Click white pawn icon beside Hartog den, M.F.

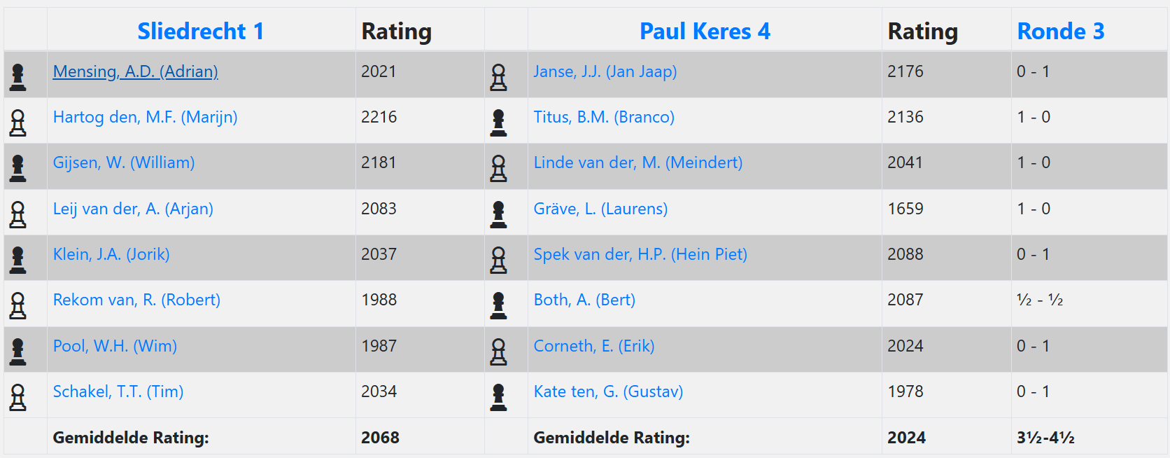tap(18, 123)
